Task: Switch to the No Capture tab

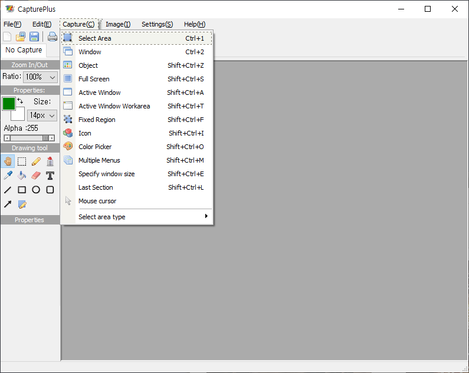Action: click(x=24, y=50)
